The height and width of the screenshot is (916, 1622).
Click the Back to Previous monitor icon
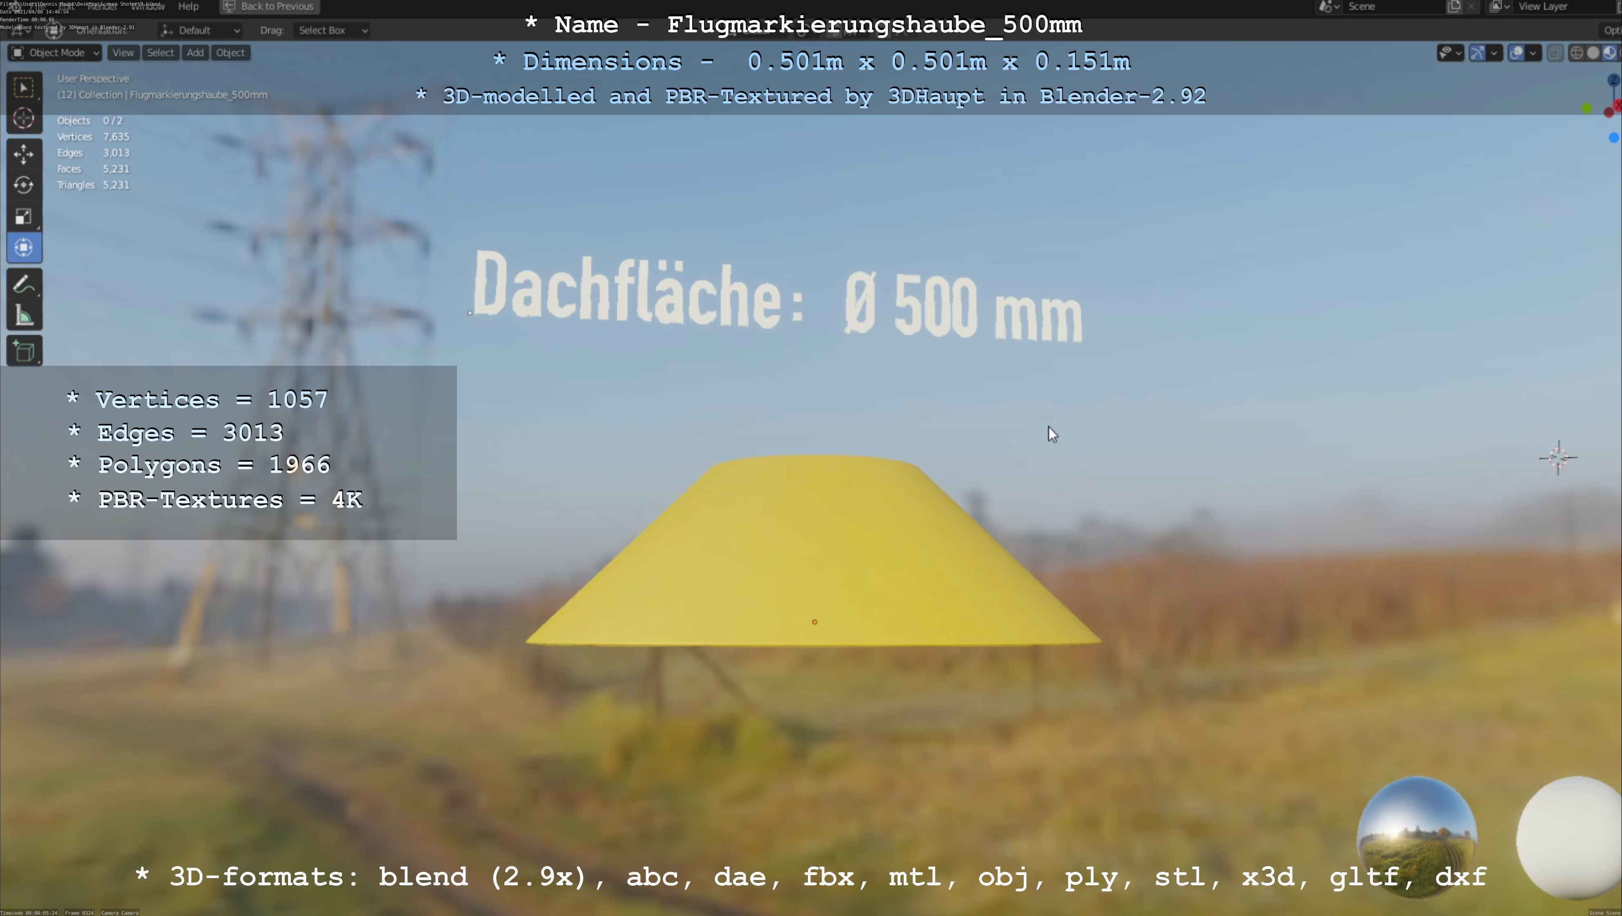[x=229, y=6]
